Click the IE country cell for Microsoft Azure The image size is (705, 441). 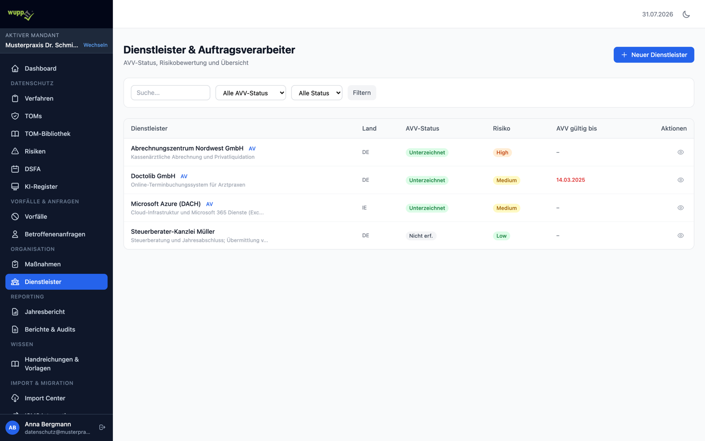(364, 208)
